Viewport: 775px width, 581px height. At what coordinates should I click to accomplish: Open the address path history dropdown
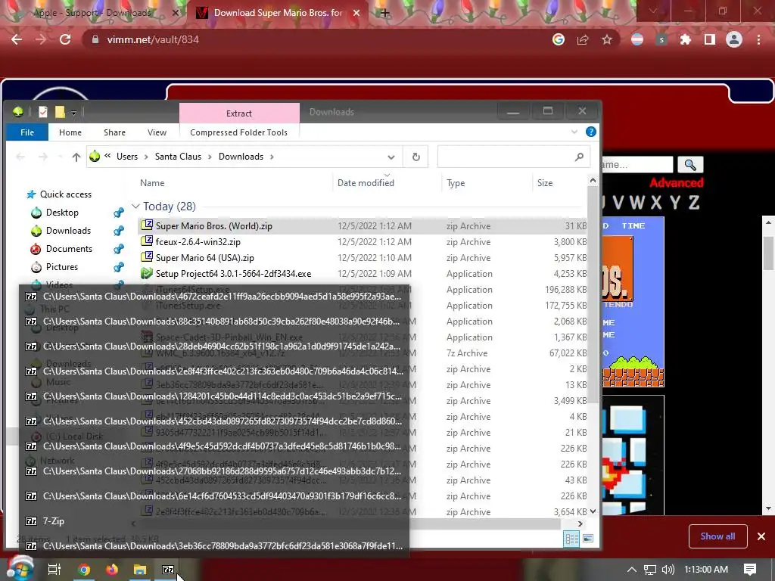click(391, 157)
